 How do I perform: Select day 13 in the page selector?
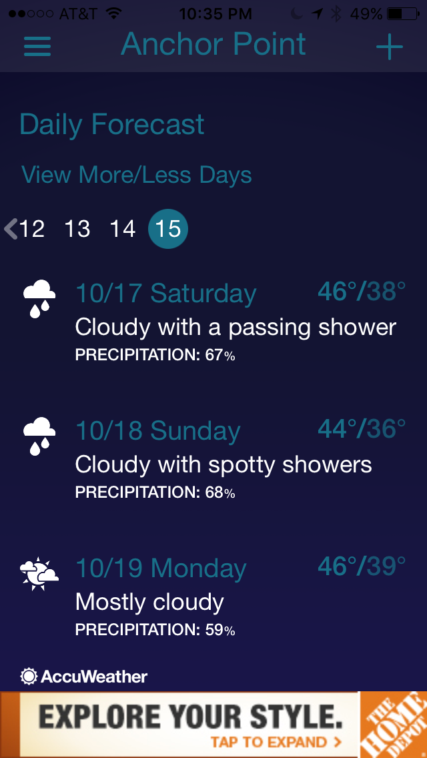point(77,229)
